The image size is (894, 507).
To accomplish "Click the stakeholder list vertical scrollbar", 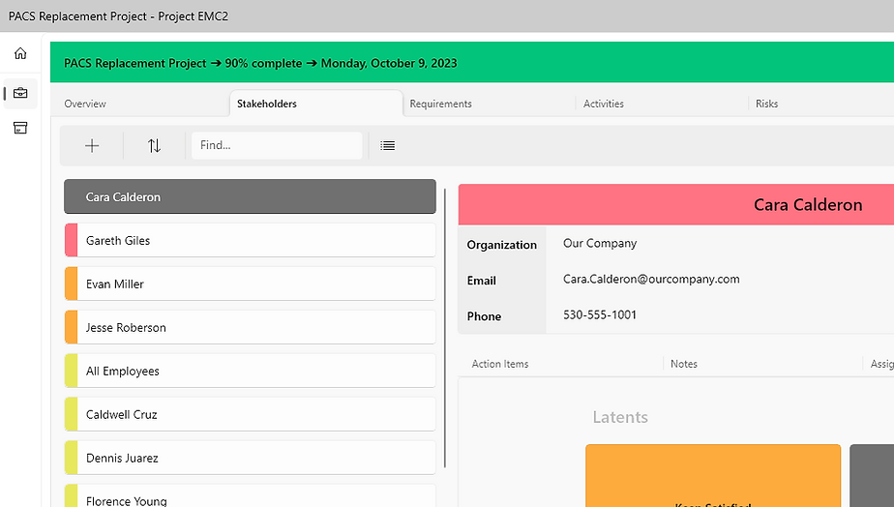I will [x=445, y=328].
